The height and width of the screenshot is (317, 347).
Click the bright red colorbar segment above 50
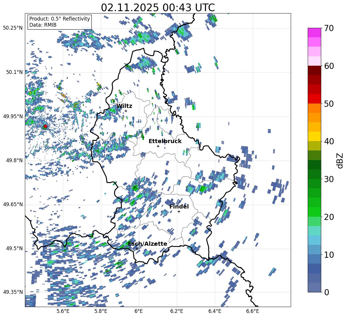[x=314, y=99]
